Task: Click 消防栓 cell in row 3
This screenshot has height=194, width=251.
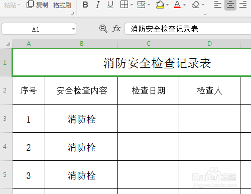Action: tap(81, 119)
